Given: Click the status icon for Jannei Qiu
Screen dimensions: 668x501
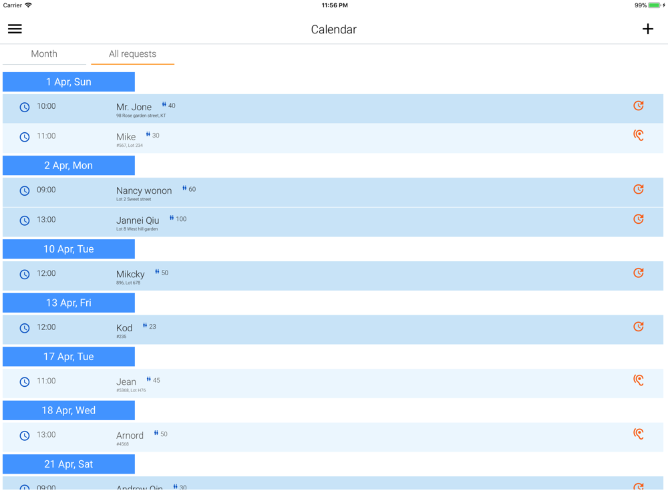Looking at the screenshot, I should tap(638, 219).
